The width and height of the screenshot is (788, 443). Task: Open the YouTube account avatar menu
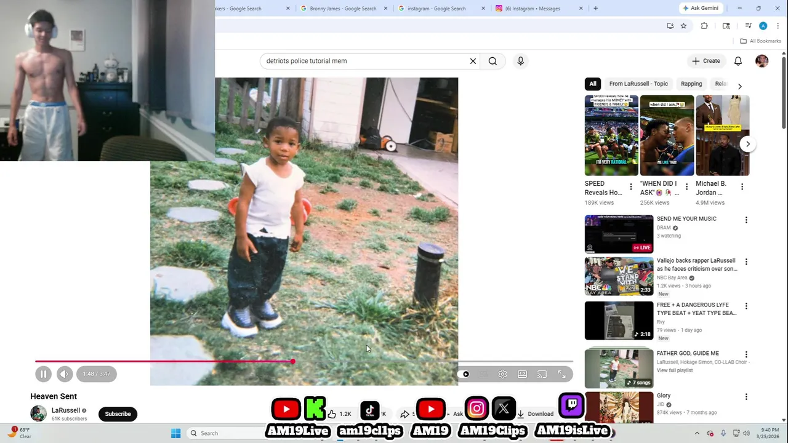click(x=762, y=61)
